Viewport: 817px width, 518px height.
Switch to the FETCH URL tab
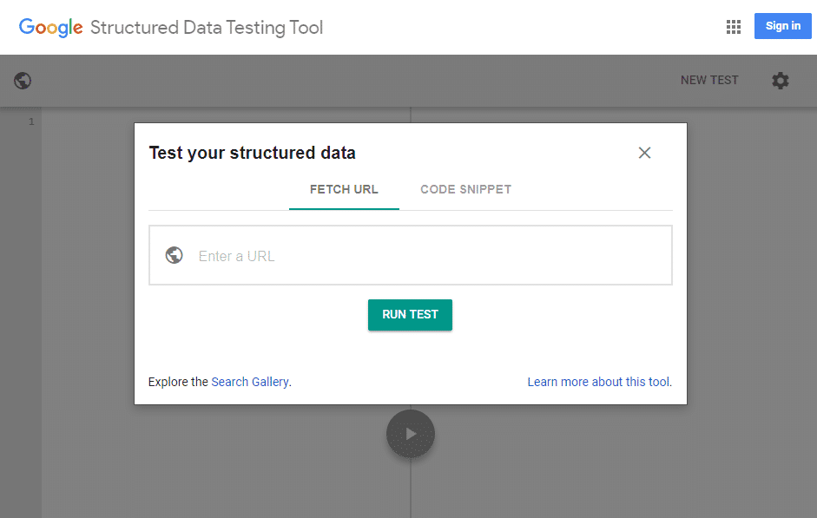344,190
